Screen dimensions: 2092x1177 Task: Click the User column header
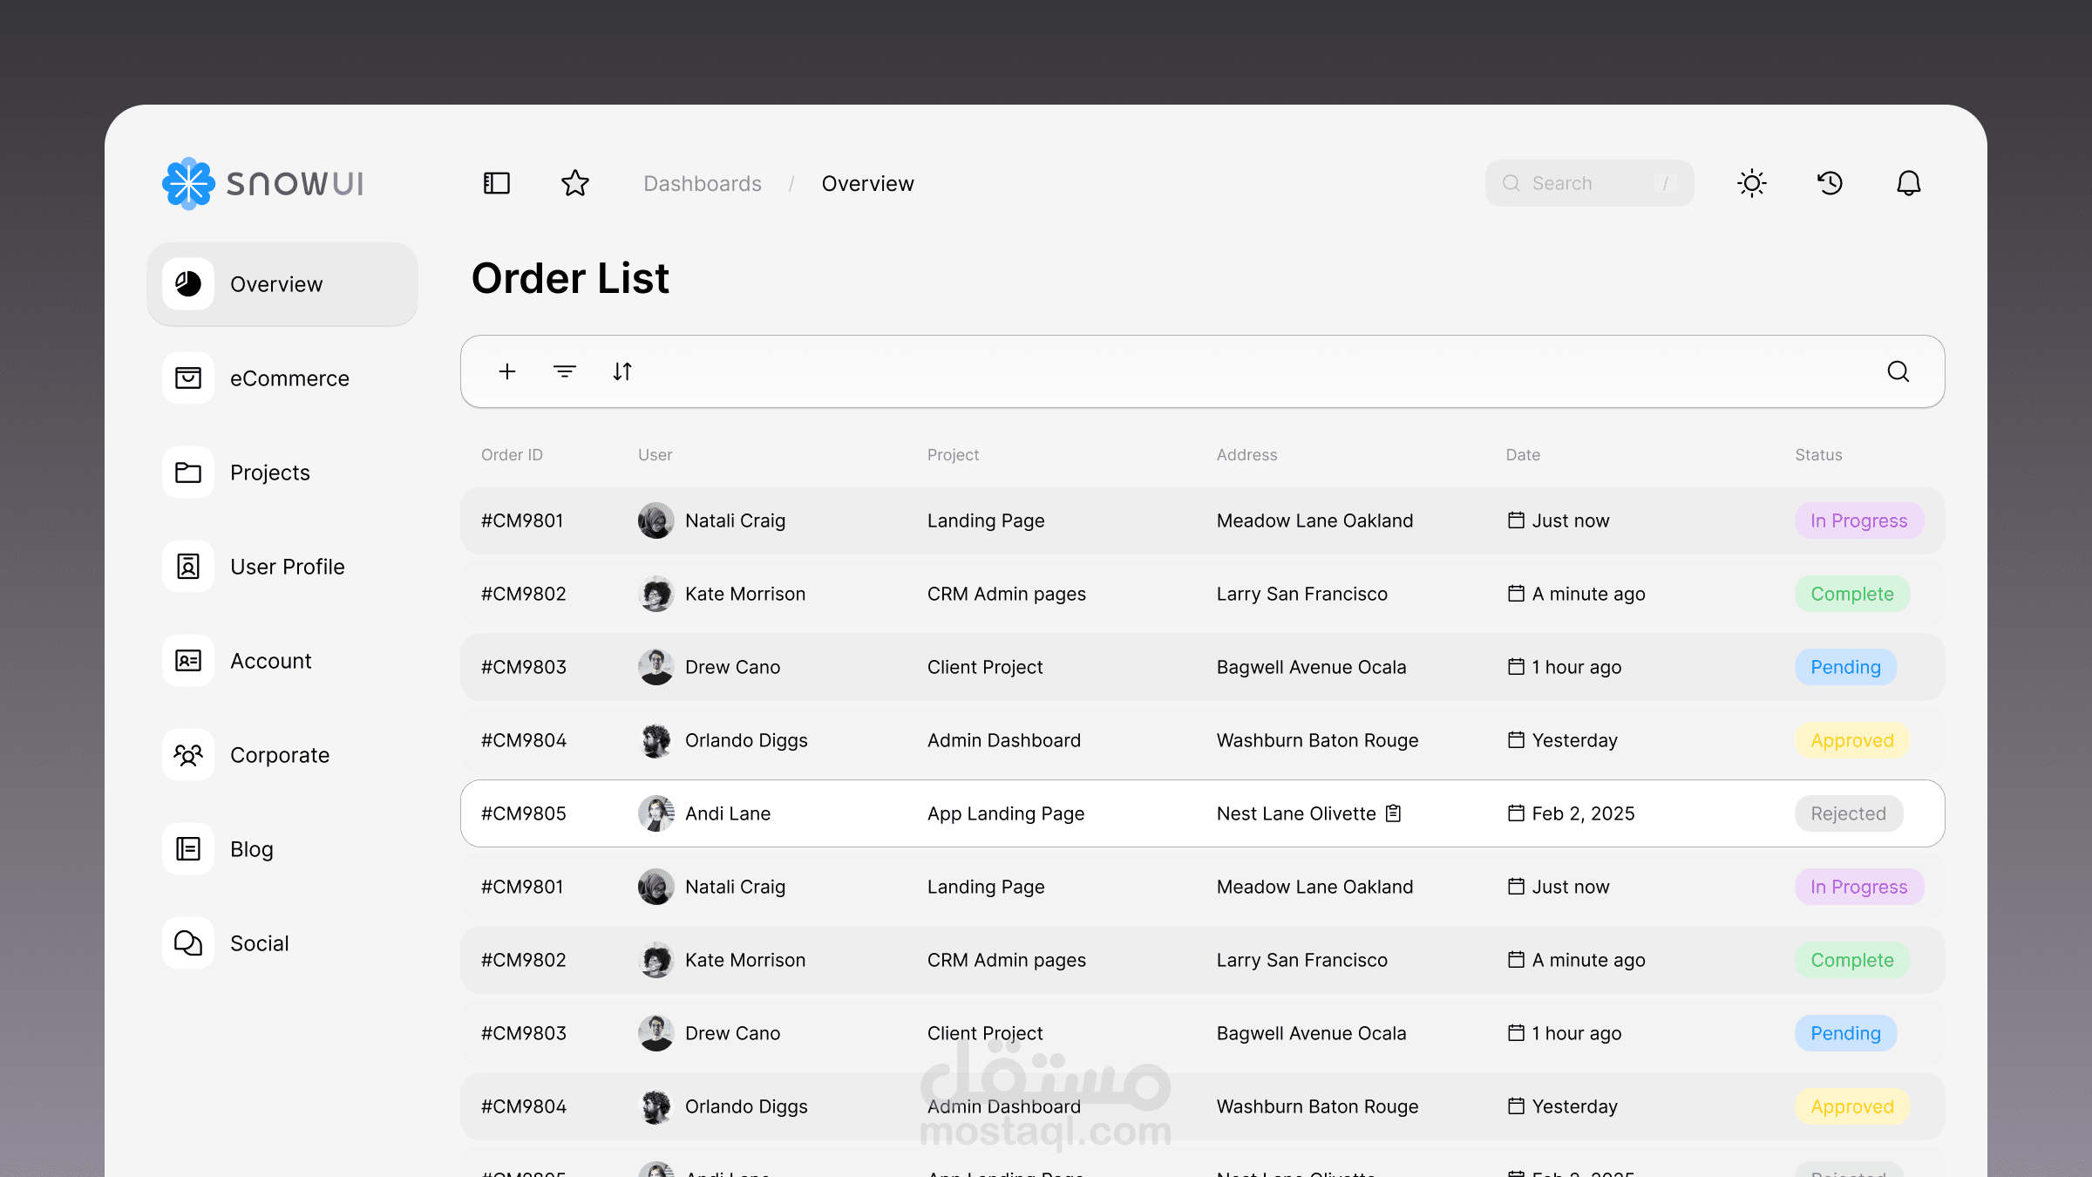point(655,455)
